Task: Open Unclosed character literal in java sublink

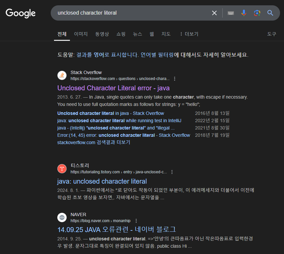Action: pos(111,113)
